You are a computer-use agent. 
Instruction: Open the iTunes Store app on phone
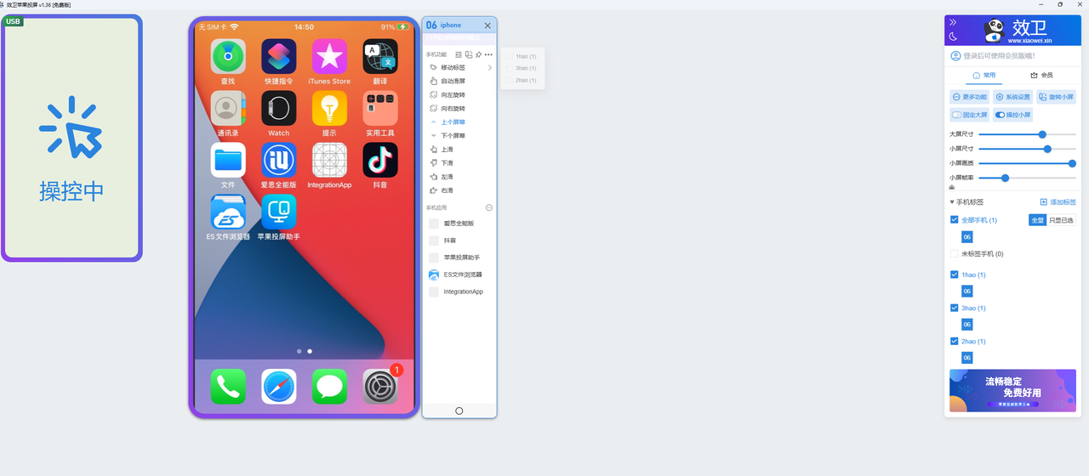(329, 57)
